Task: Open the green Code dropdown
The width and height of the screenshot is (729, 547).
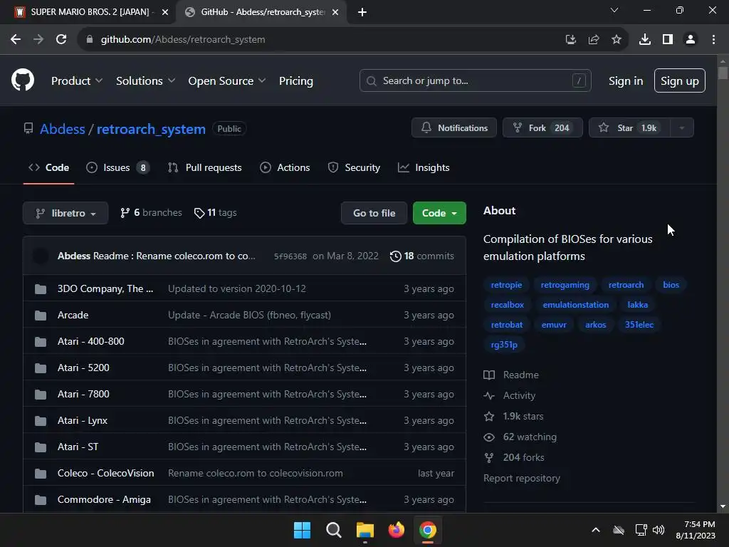Action: tap(439, 213)
